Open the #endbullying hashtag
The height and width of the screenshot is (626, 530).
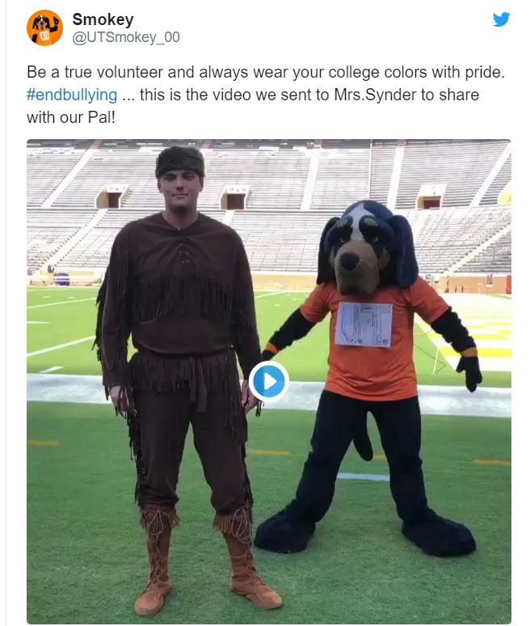[71, 95]
